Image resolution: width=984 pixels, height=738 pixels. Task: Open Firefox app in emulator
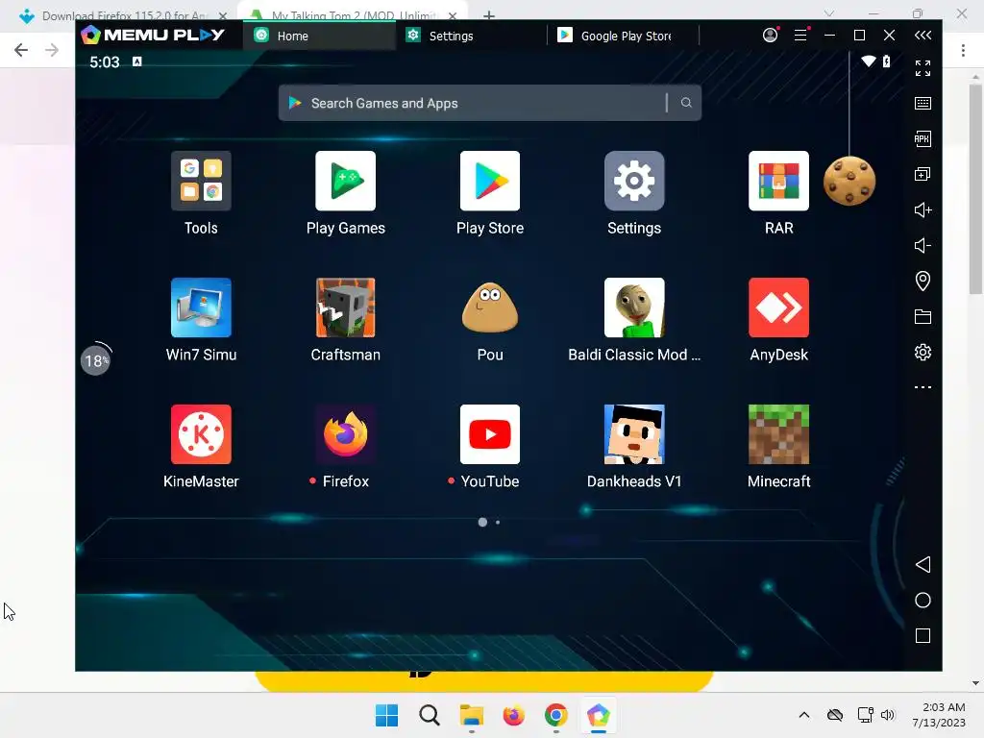coord(345,434)
